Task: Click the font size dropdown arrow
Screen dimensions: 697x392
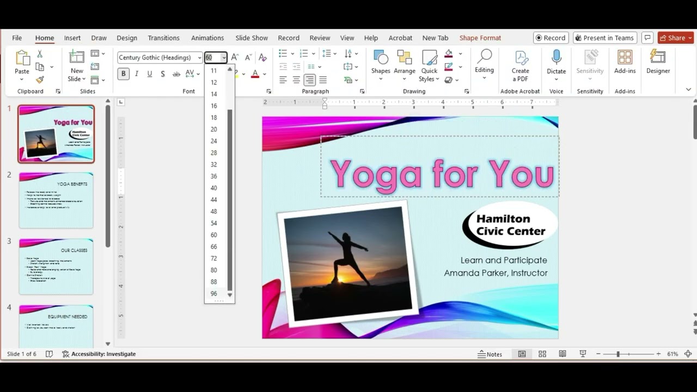Action: click(x=224, y=58)
